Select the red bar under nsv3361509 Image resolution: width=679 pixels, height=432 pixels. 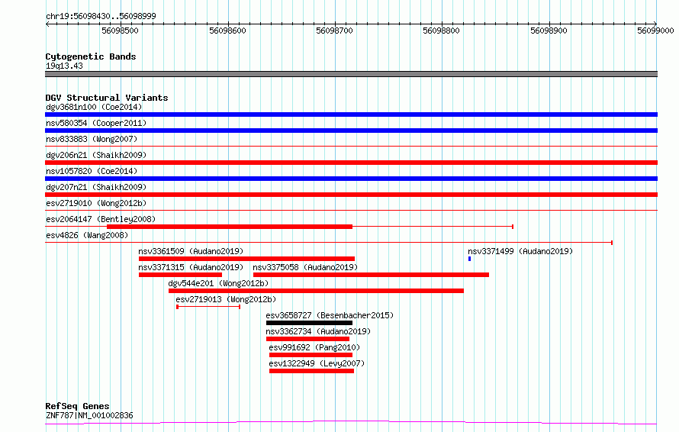point(247,259)
